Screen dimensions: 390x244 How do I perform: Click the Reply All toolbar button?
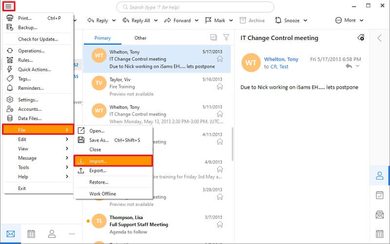pyautogui.click(x=136, y=20)
